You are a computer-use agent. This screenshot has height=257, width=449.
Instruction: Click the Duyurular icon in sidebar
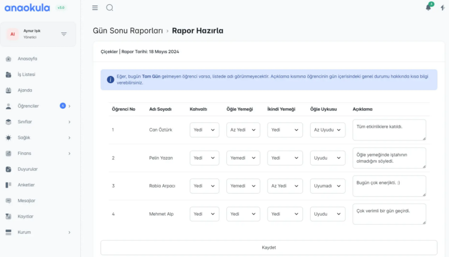[8, 169]
